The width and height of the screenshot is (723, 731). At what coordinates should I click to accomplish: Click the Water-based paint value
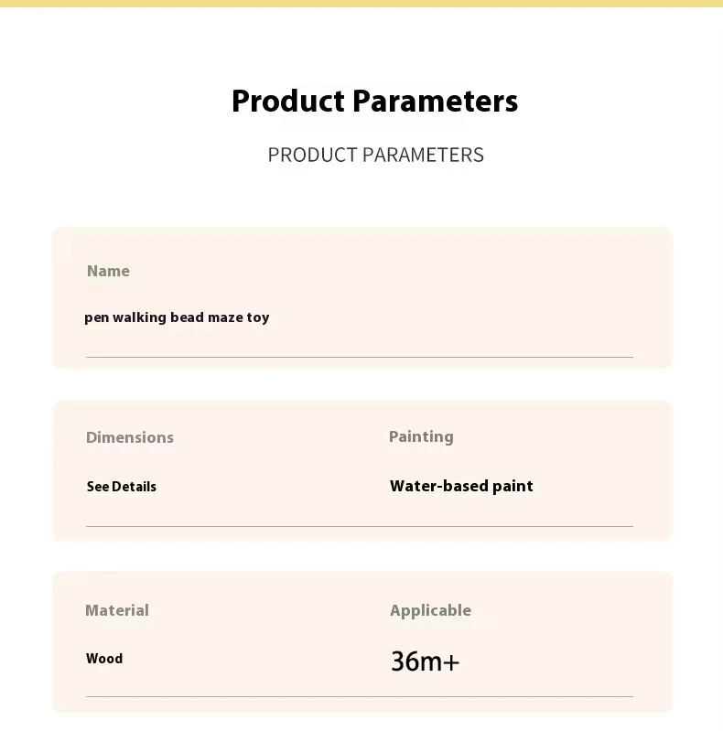pos(461,486)
